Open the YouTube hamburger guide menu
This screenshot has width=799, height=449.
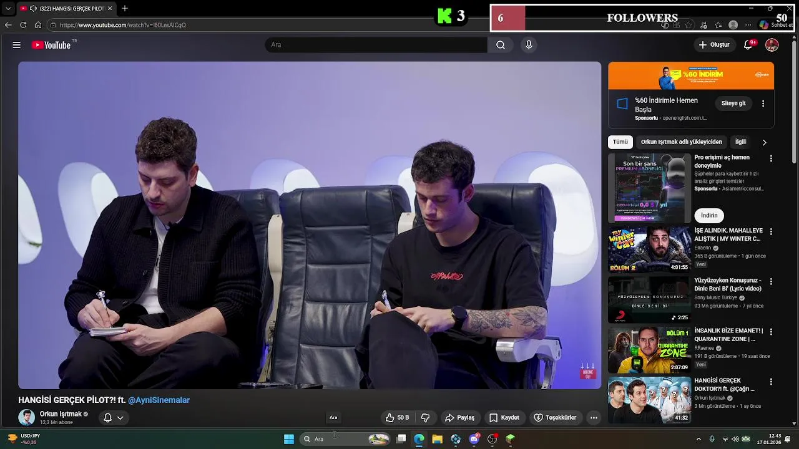tap(17, 45)
